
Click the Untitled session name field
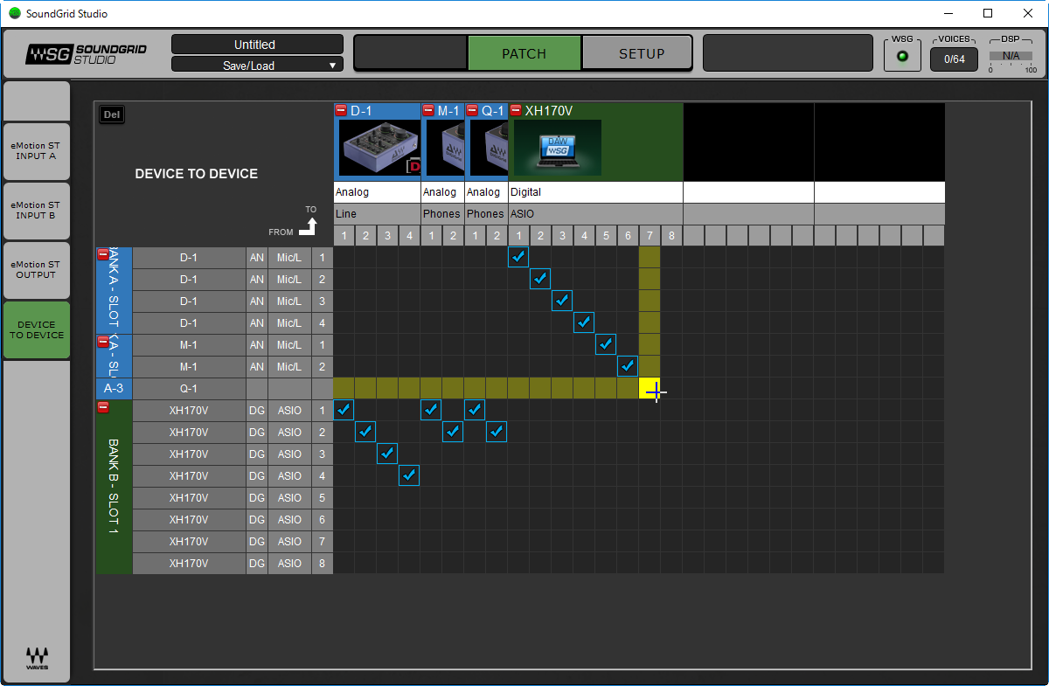257,45
